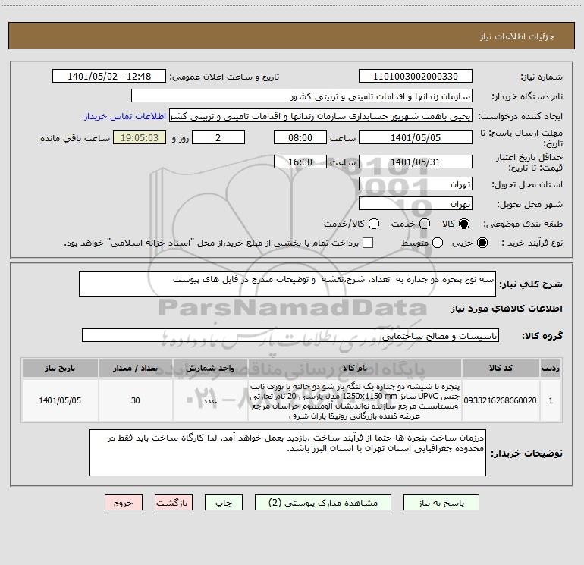Select the خدمت radio button

coord(425,224)
